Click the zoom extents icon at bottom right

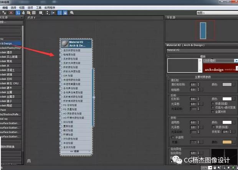coord(229,168)
